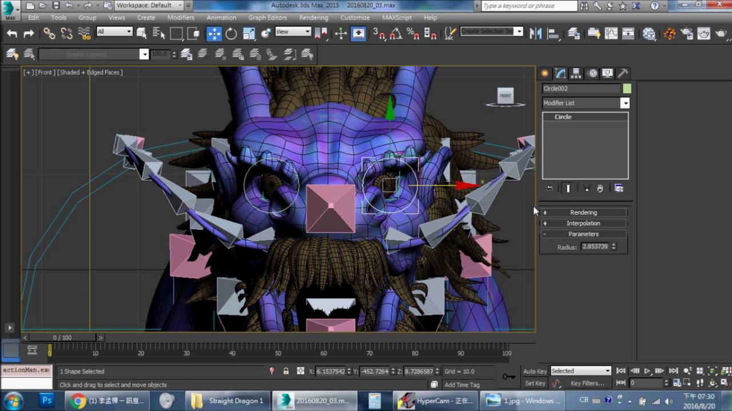
Task: Open the Edit menu
Action: point(33,18)
